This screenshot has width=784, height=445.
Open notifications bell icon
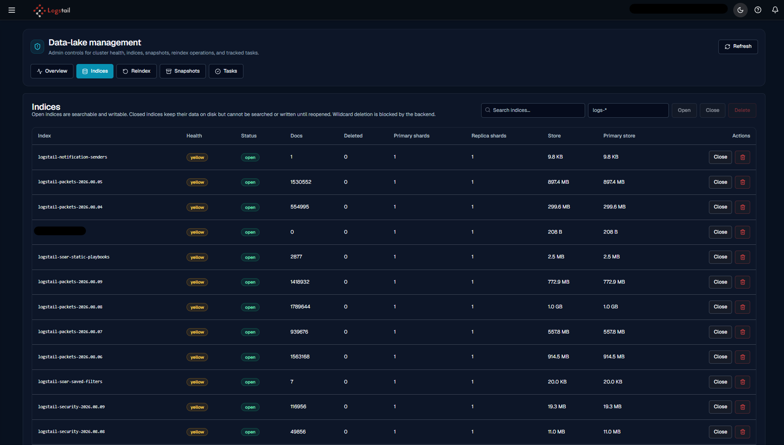[775, 10]
